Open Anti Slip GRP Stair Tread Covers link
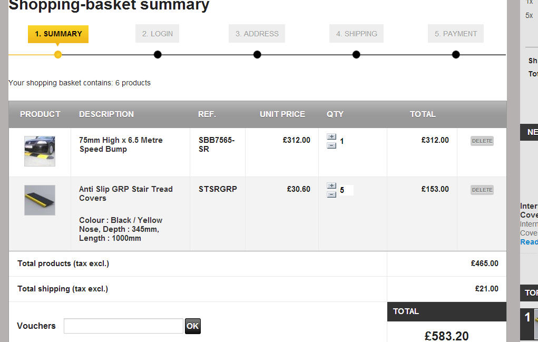Image resolution: width=538 pixels, height=342 pixels. (125, 193)
